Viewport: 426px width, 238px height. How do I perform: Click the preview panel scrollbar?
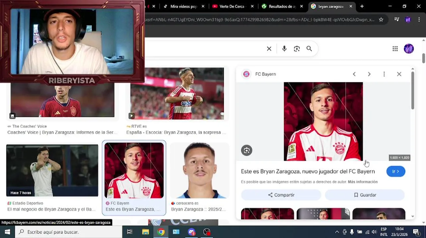pos(413,90)
